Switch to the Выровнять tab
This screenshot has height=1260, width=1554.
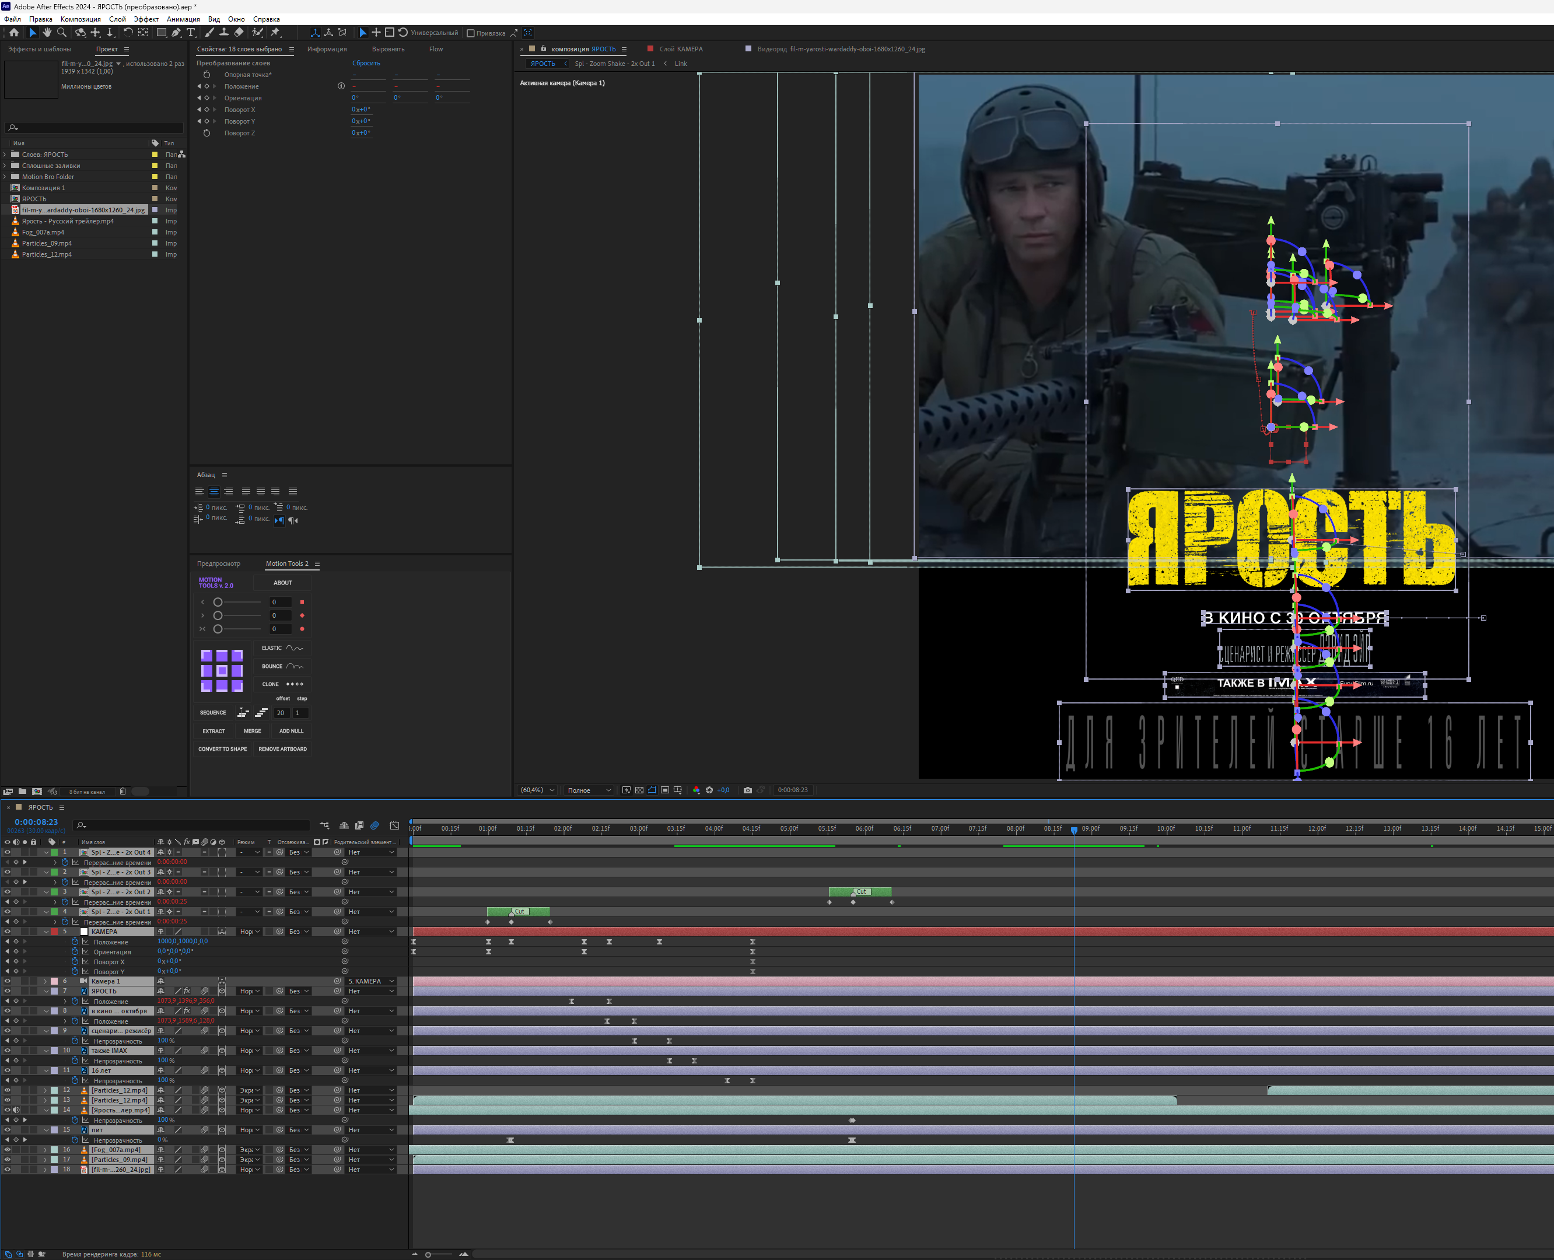[387, 50]
